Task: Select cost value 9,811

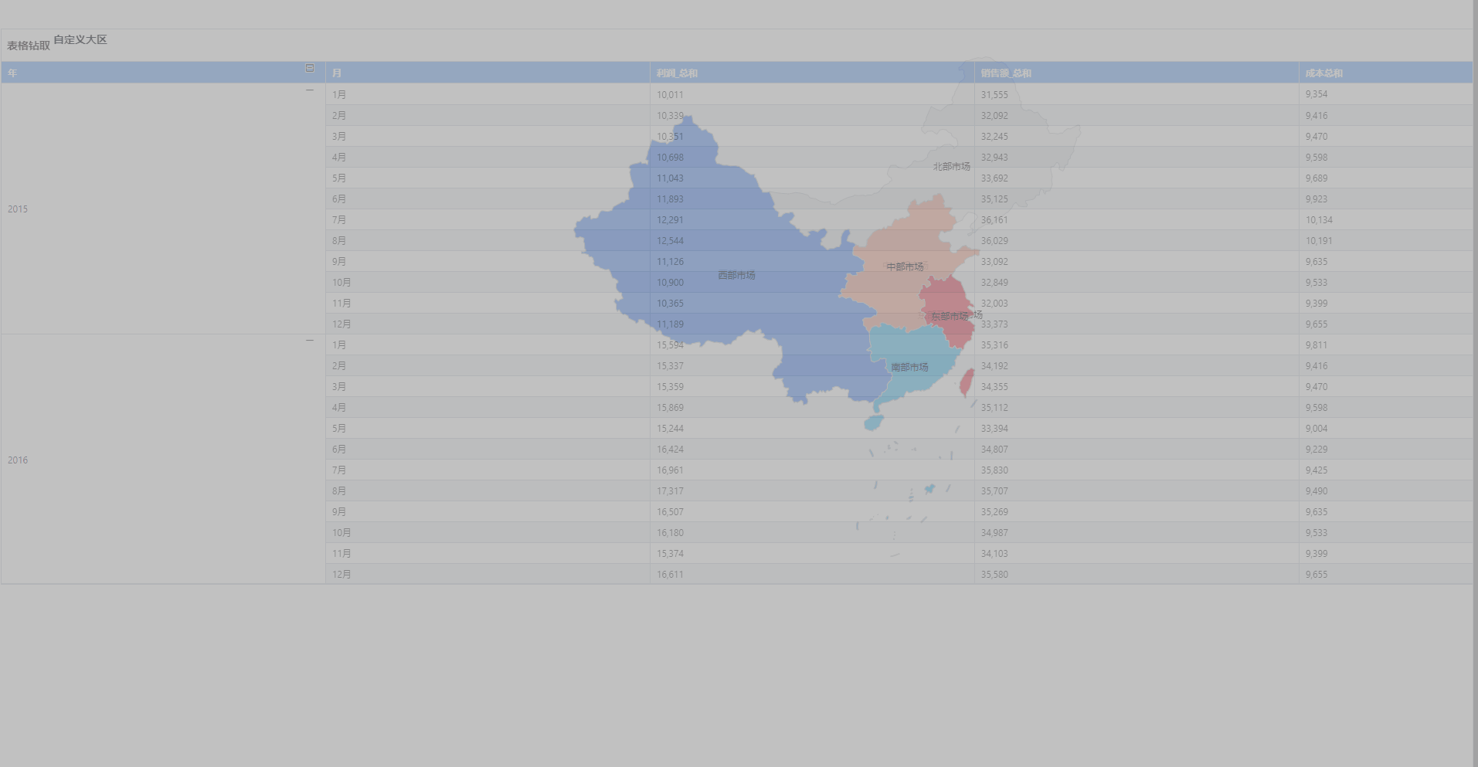Action: pyautogui.click(x=1317, y=345)
